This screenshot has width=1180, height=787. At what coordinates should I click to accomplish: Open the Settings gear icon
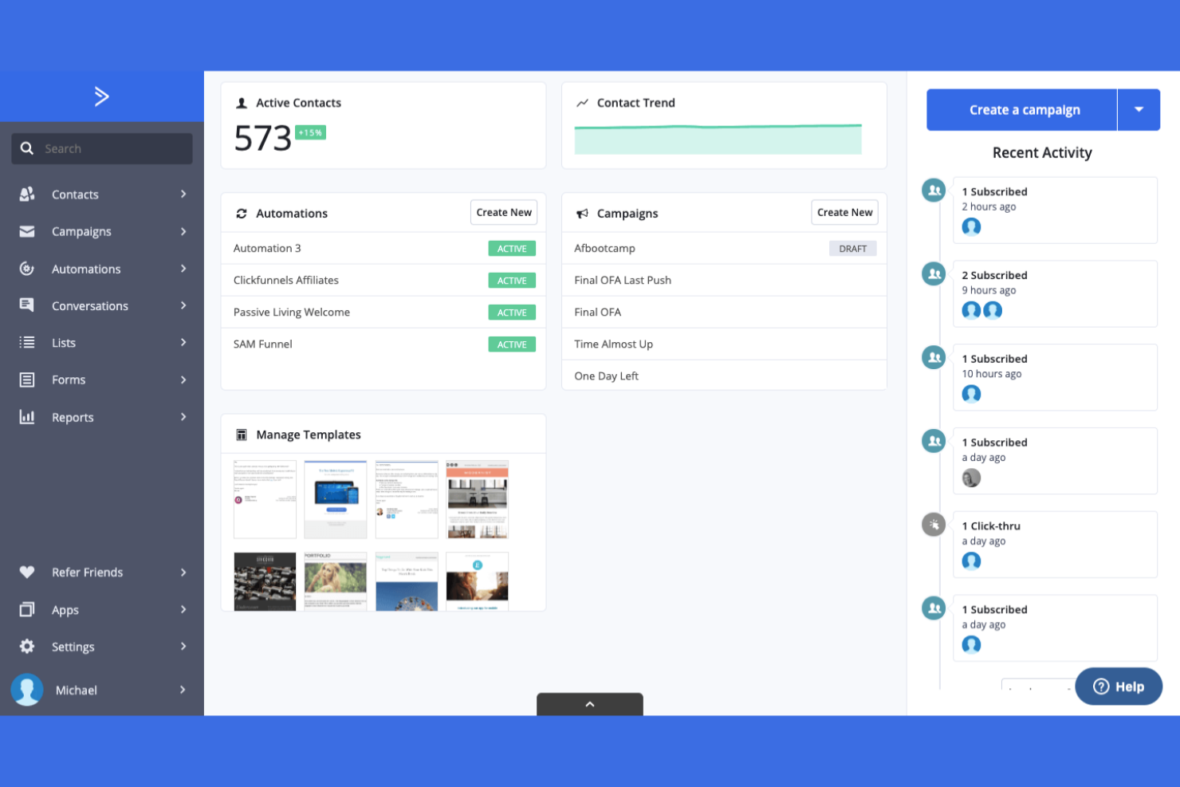tap(27, 647)
